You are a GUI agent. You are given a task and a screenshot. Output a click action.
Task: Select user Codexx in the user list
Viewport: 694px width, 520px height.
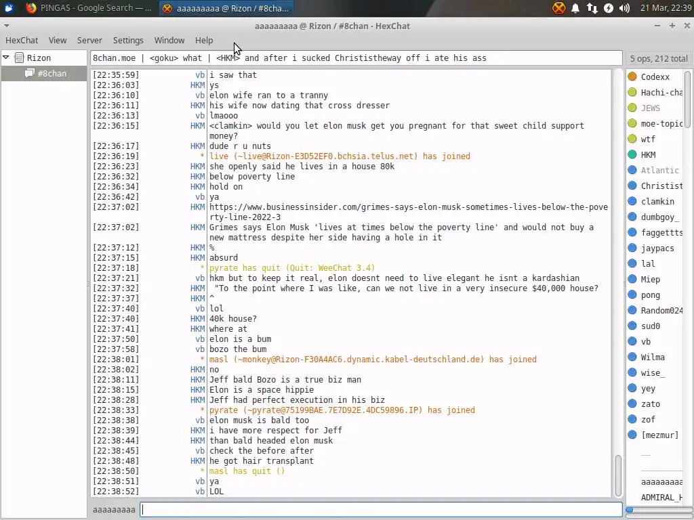(x=655, y=77)
